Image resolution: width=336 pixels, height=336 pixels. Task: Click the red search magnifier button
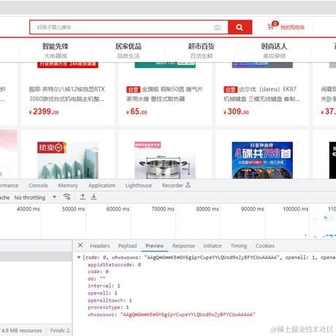pos(240,27)
